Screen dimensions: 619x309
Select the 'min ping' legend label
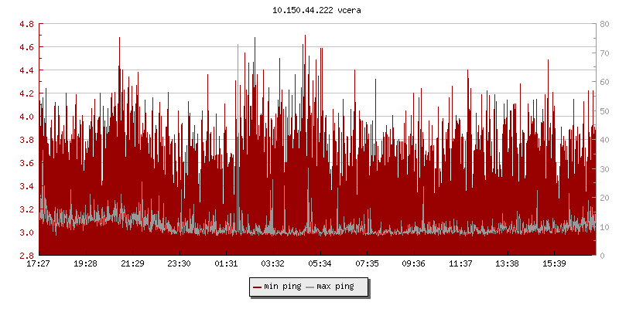tap(283, 287)
